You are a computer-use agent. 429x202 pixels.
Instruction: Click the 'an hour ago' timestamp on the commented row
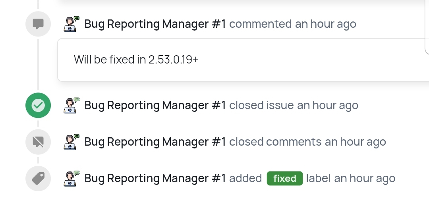(x=325, y=24)
